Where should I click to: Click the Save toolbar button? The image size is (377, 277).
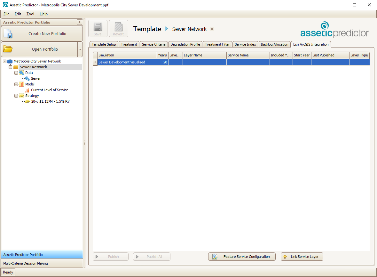98,28
